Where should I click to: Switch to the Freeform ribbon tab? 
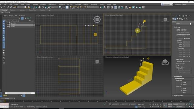13,10
